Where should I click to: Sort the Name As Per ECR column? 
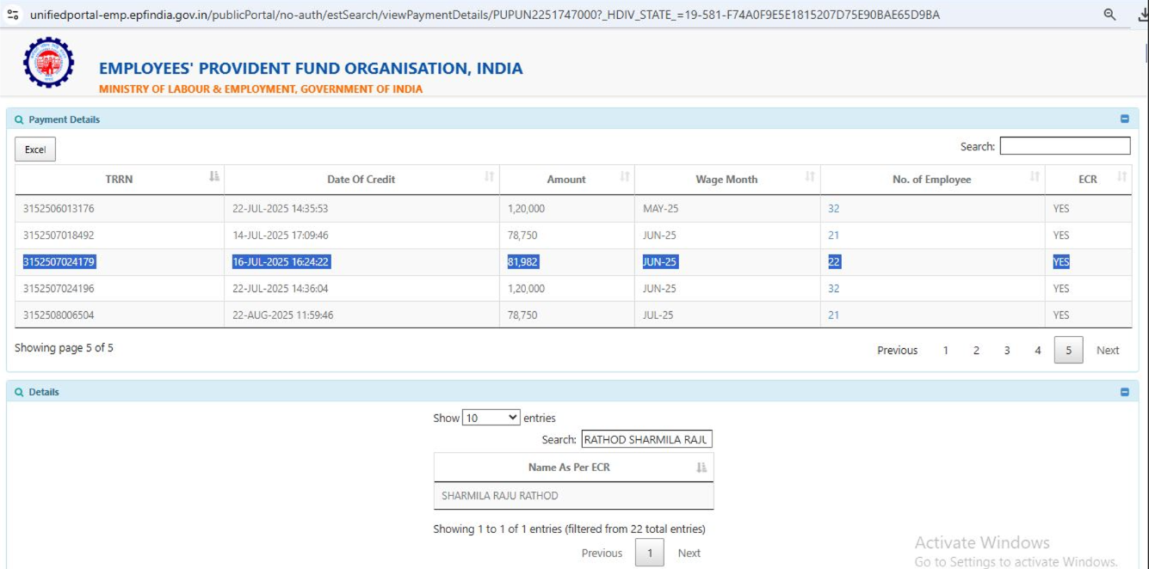pyautogui.click(x=573, y=468)
